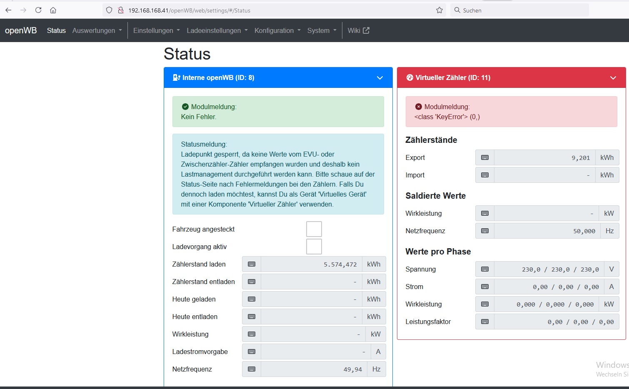Click the Netzfrequenz value 50,000 field
The width and height of the screenshot is (629, 389).
point(547,231)
